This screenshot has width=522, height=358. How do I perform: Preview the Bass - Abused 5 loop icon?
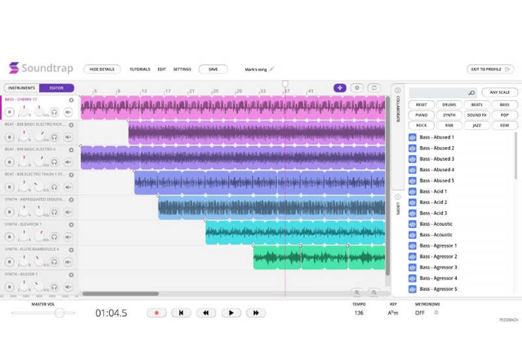[412, 181]
